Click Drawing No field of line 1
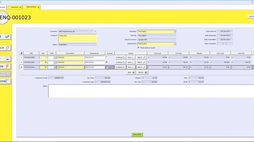254x142 pixels. [x=95, y=58]
